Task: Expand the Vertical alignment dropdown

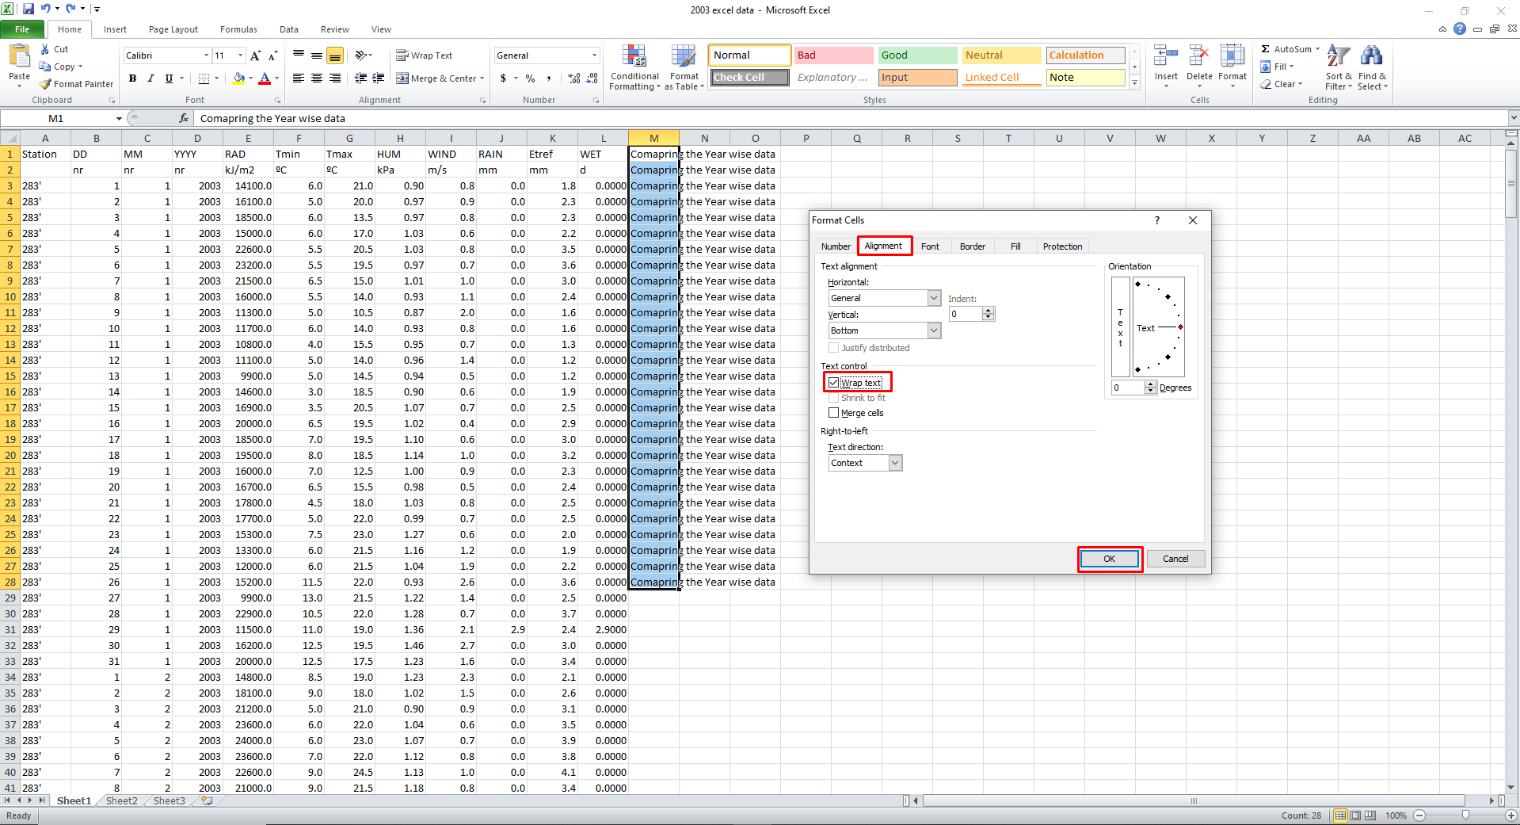Action: 934,330
